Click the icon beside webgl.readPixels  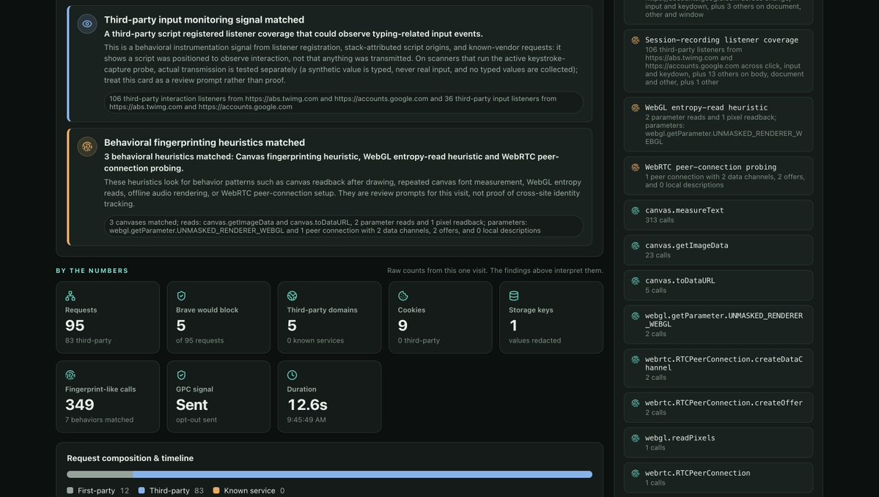click(x=635, y=438)
